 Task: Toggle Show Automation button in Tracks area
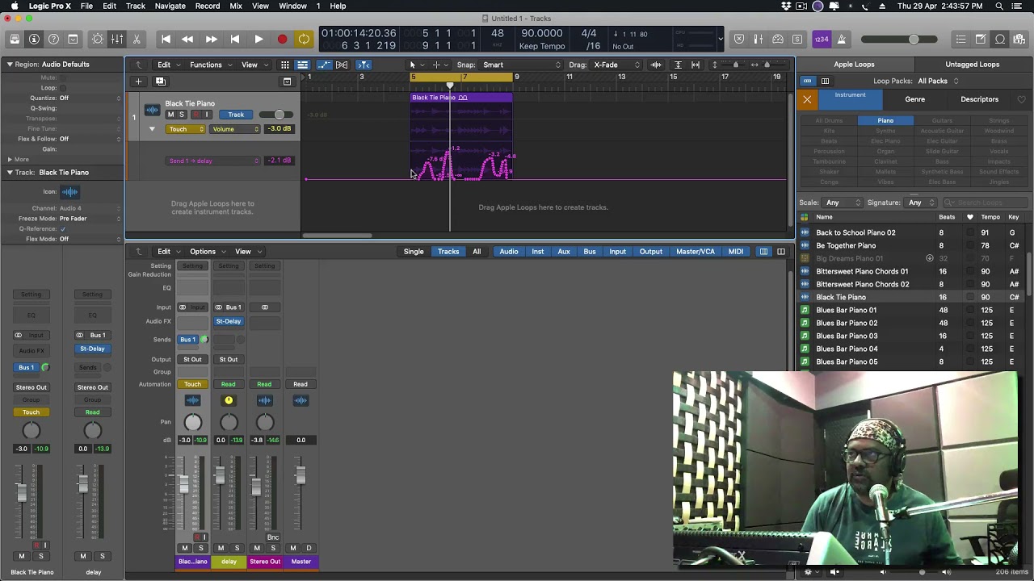click(x=324, y=65)
